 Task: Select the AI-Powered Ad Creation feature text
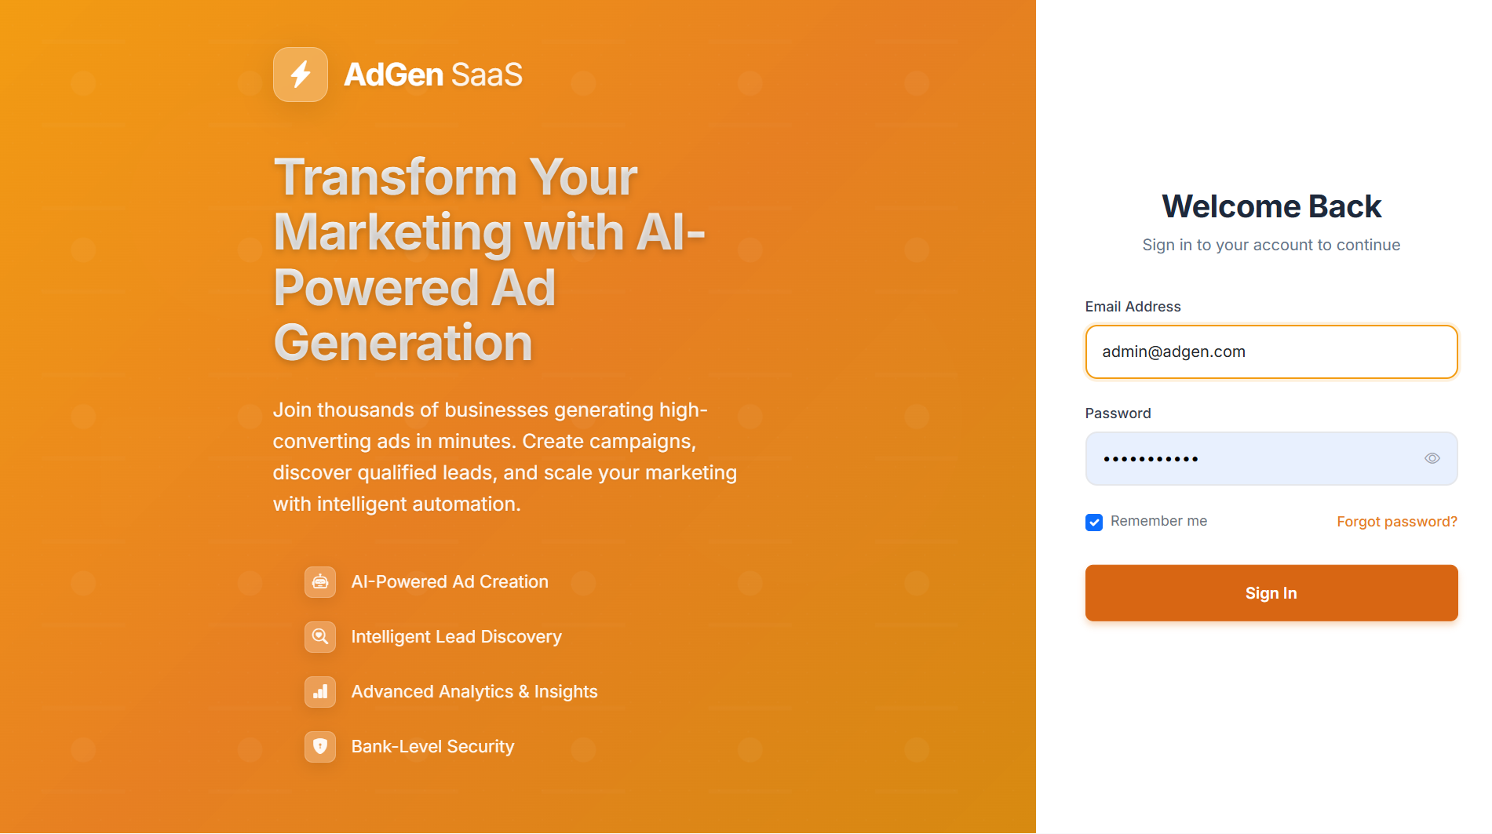[450, 582]
